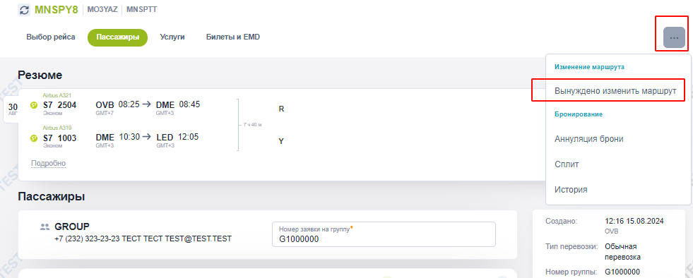Expand flight details via the Подробно link
The height and width of the screenshot is (278, 693).
pyautogui.click(x=48, y=163)
